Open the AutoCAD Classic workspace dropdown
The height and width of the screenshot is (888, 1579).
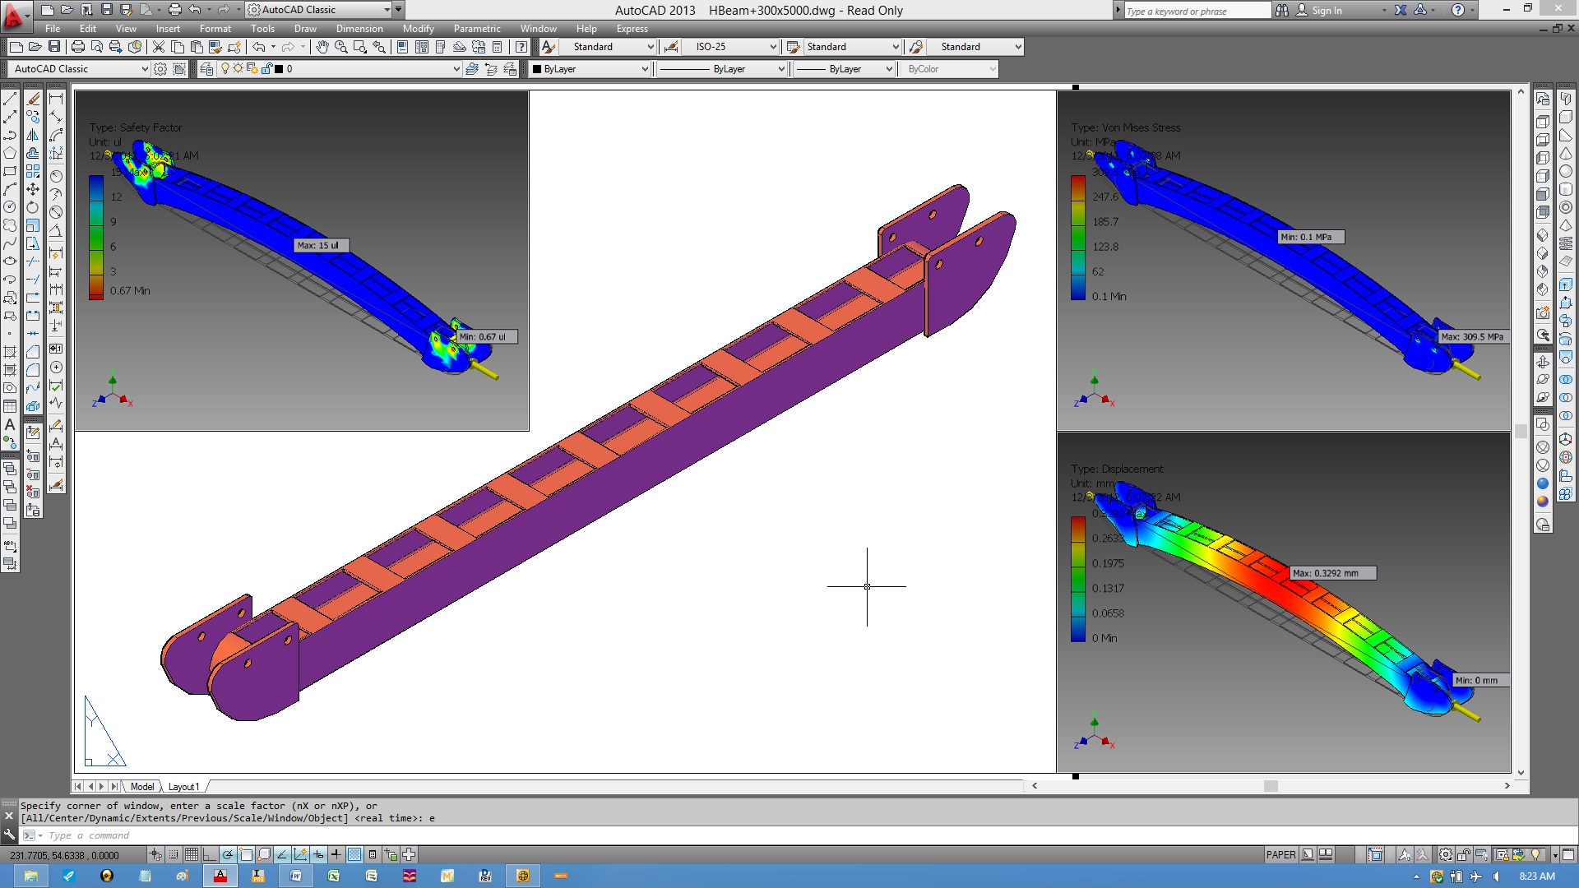(145, 69)
